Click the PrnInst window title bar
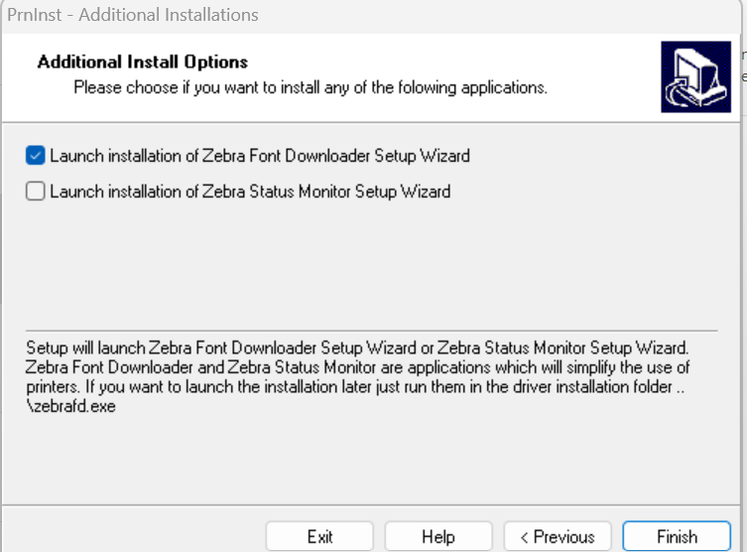This screenshot has width=747, height=552. point(397,15)
